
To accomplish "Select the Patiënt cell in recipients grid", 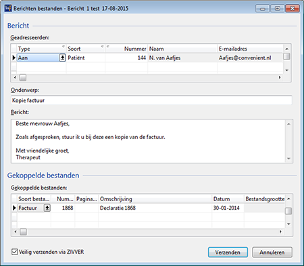I will [x=86, y=58].
